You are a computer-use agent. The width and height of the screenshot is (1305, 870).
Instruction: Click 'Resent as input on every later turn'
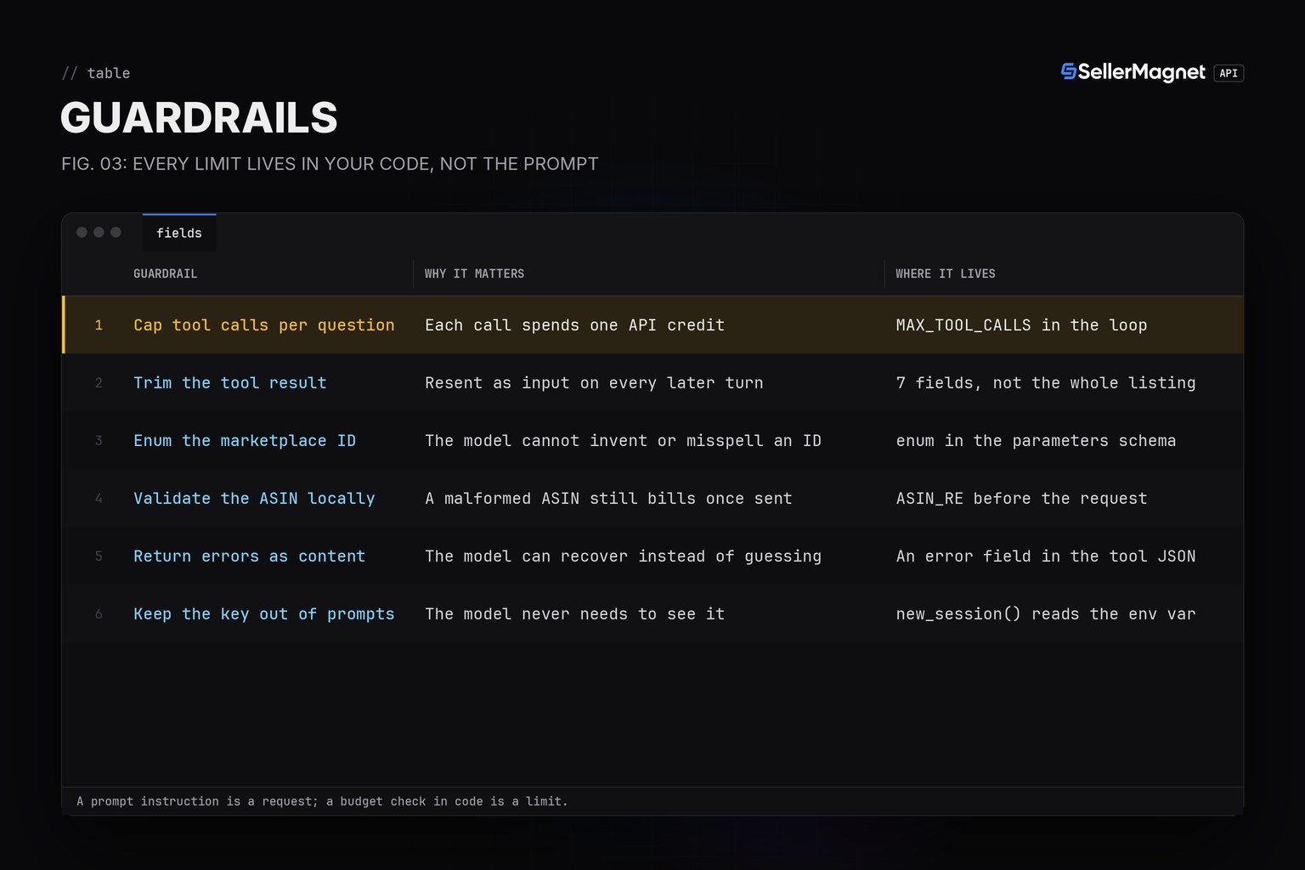coord(594,383)
